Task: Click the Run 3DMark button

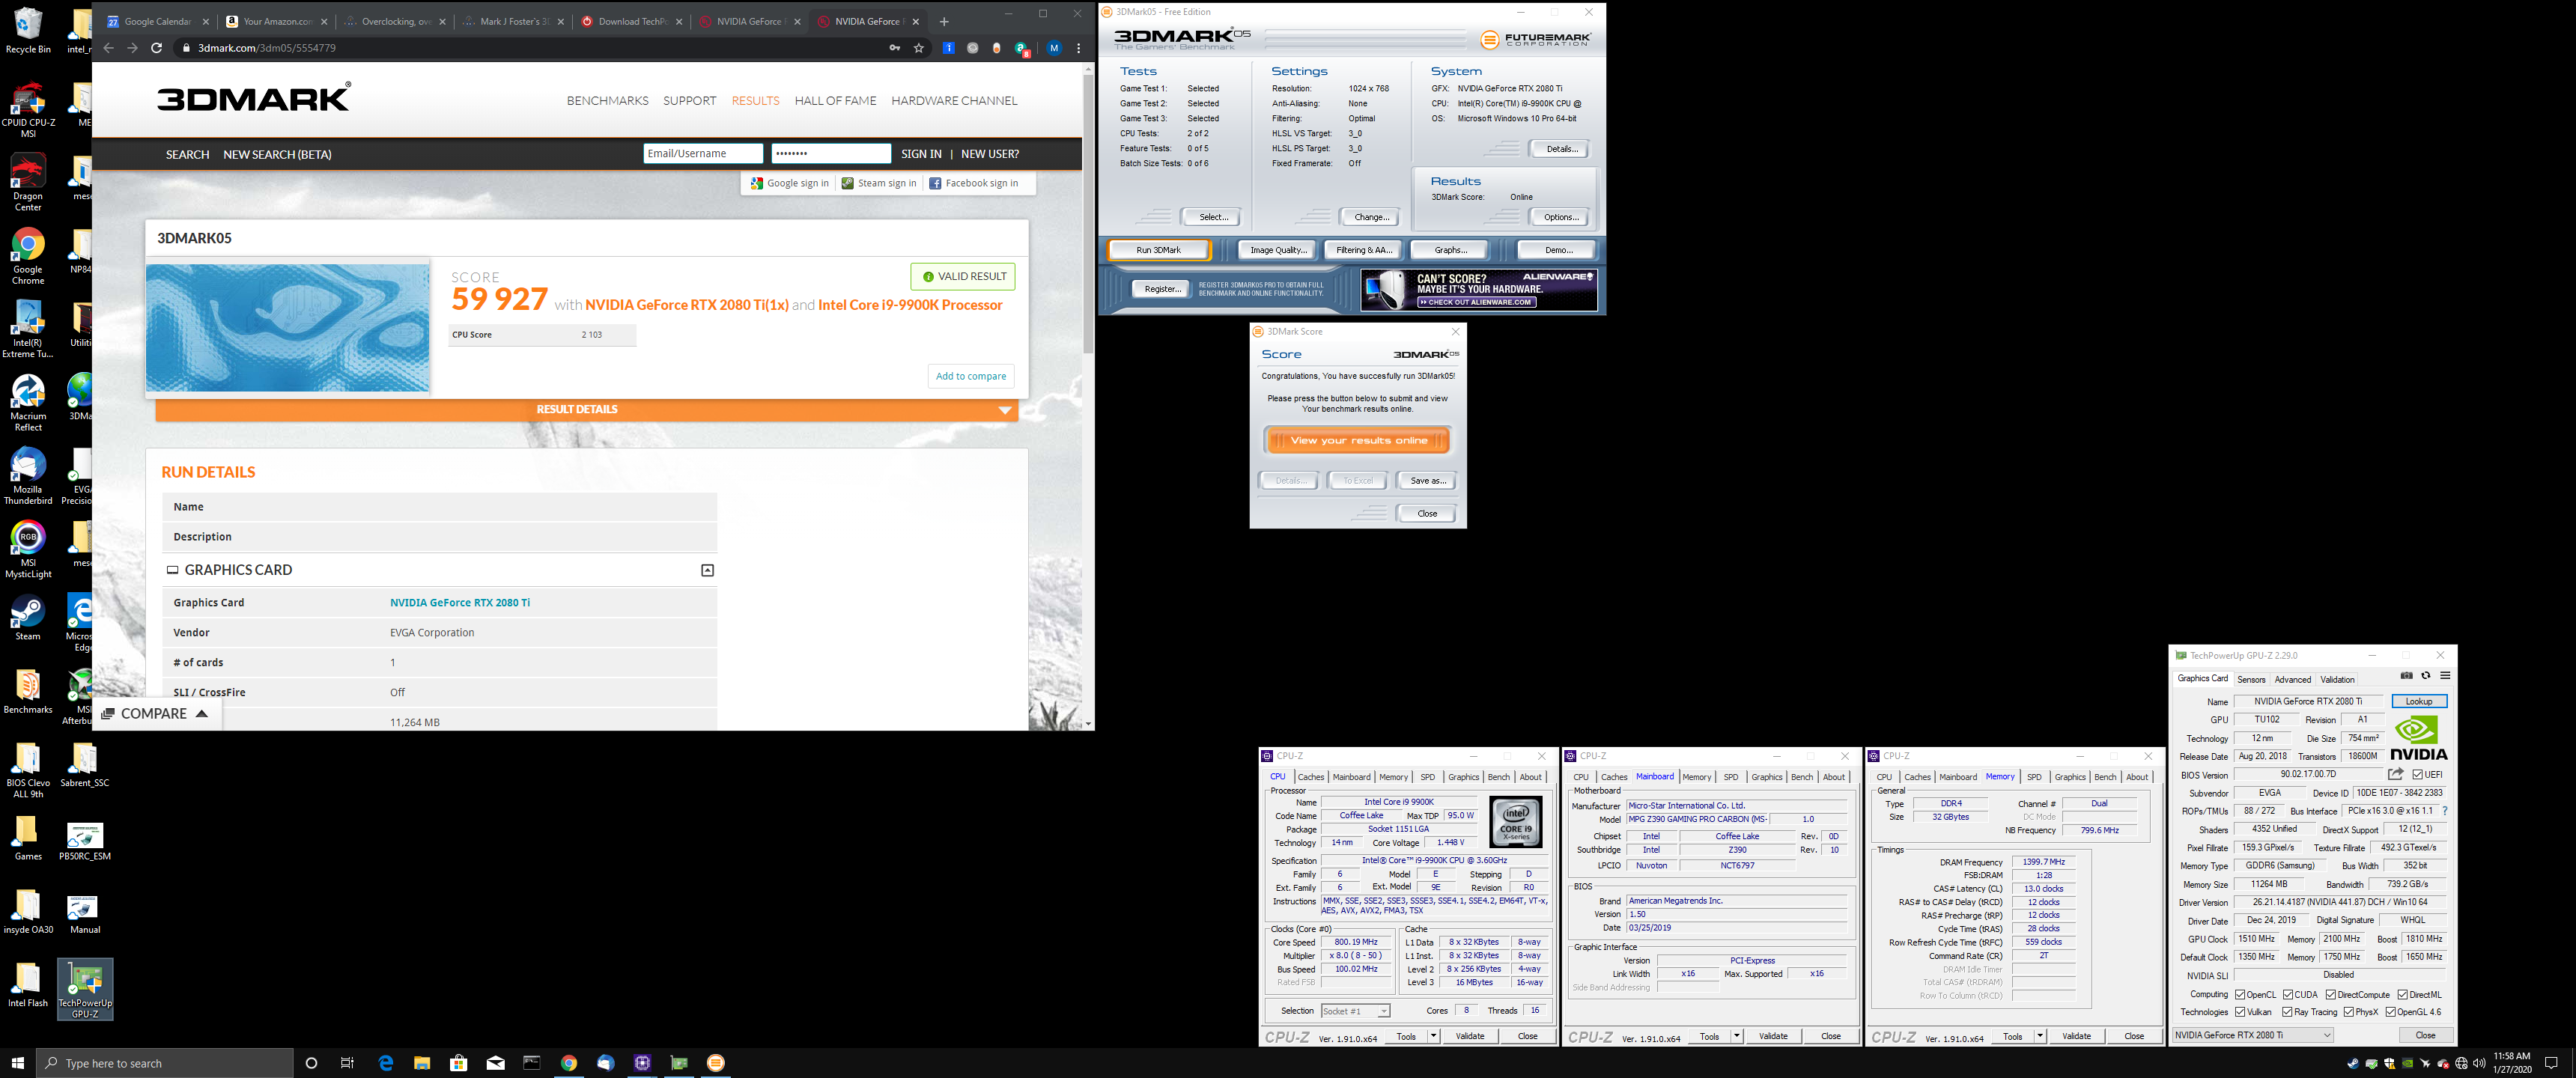Action: pyautogui.click(x=1158, y=250)
